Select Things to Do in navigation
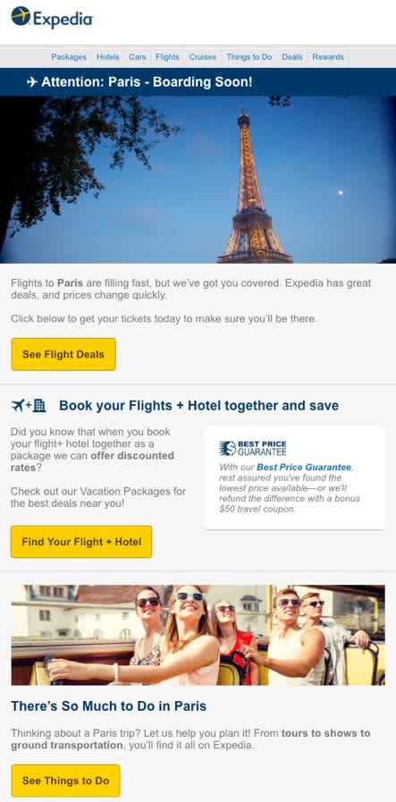The height and width of the screenshot is (802, 396). tap(249, 56)
